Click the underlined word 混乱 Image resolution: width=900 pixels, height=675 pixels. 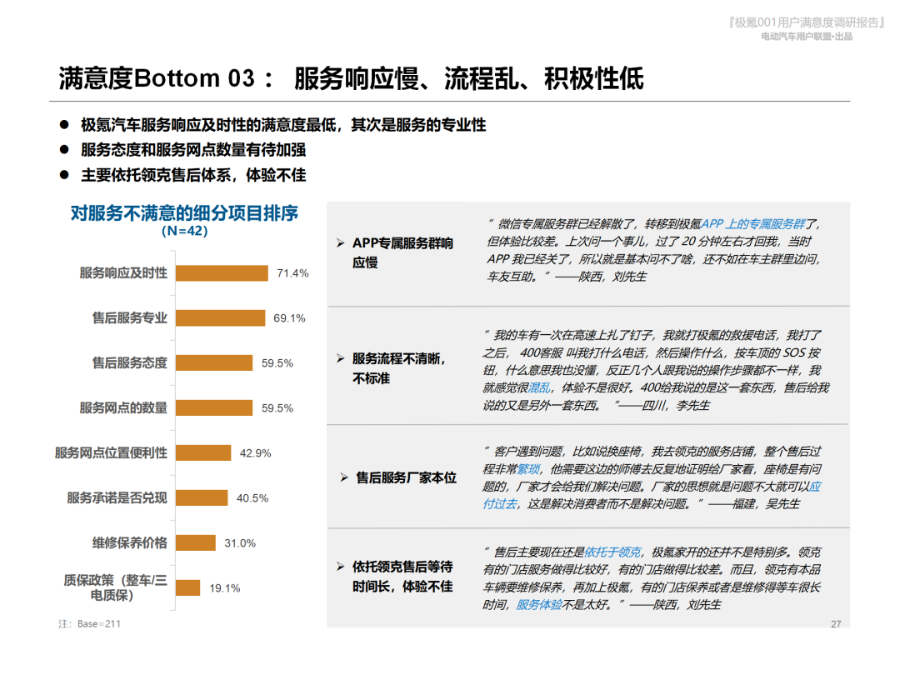(x=539, y=387)
